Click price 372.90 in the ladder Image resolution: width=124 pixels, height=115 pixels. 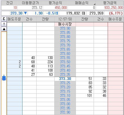click(65, 112)
